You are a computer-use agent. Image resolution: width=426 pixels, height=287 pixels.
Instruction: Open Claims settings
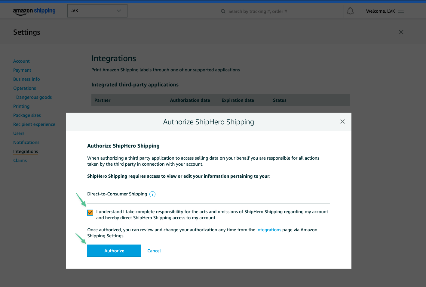[20, 161]
